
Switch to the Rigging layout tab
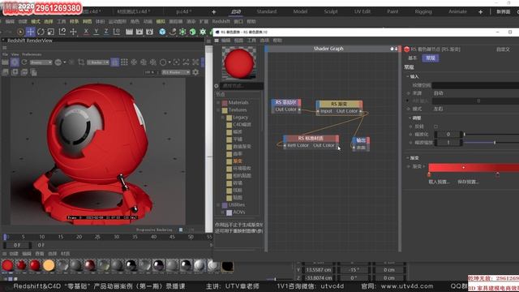click(x=423, y=11)
